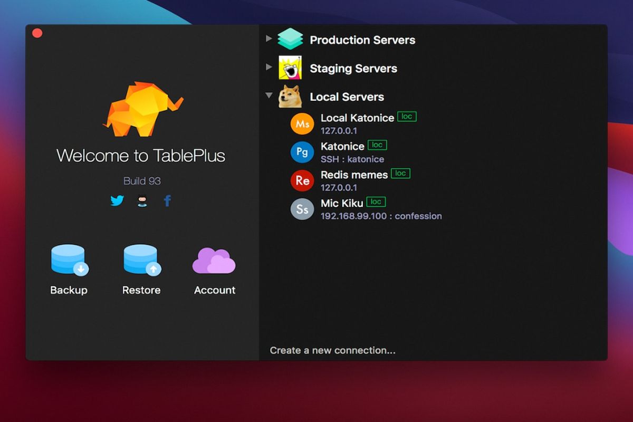Open the Backup database icon
This screenshot has height=422, width=633.
tap(70, 260)
